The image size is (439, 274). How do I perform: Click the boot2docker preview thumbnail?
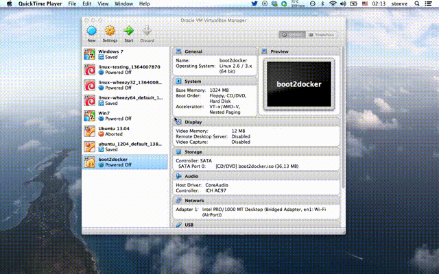click(299, 84)
